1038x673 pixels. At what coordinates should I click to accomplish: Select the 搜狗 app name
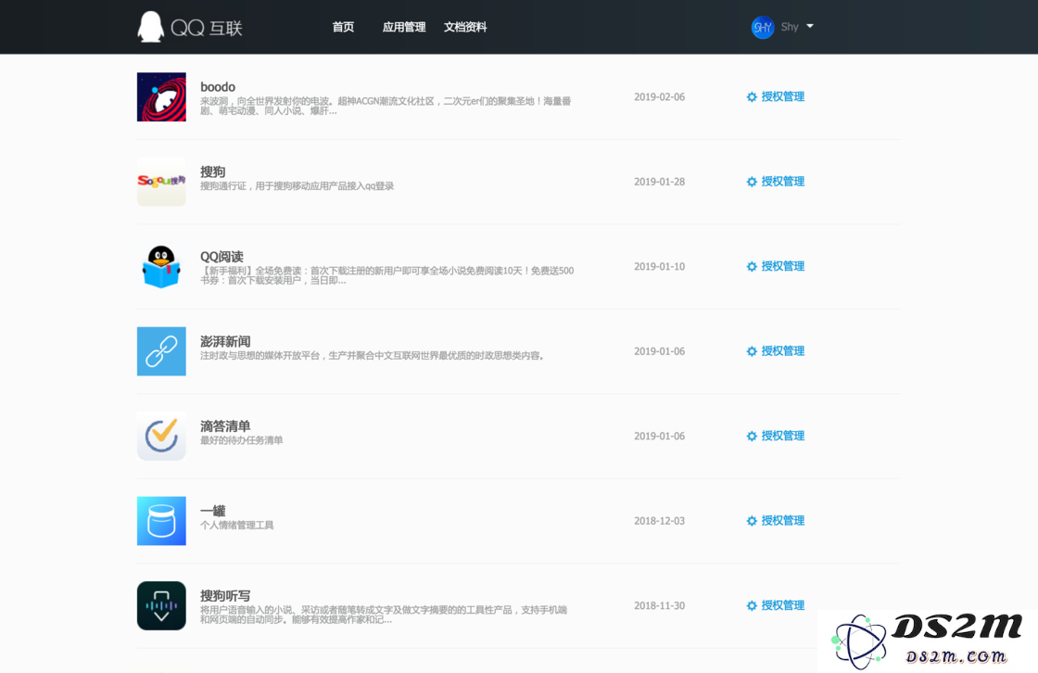click(212, 171)
